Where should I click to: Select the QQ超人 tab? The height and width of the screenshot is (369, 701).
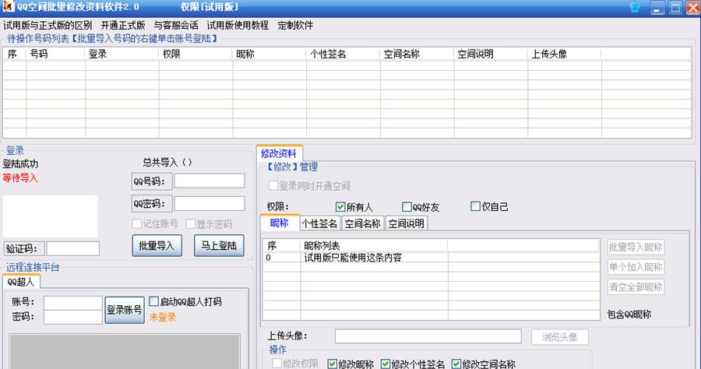pos(21,282)
